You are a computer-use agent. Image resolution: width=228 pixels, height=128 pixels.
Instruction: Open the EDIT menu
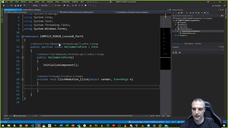pyautogui.click(x=11, y=2)
